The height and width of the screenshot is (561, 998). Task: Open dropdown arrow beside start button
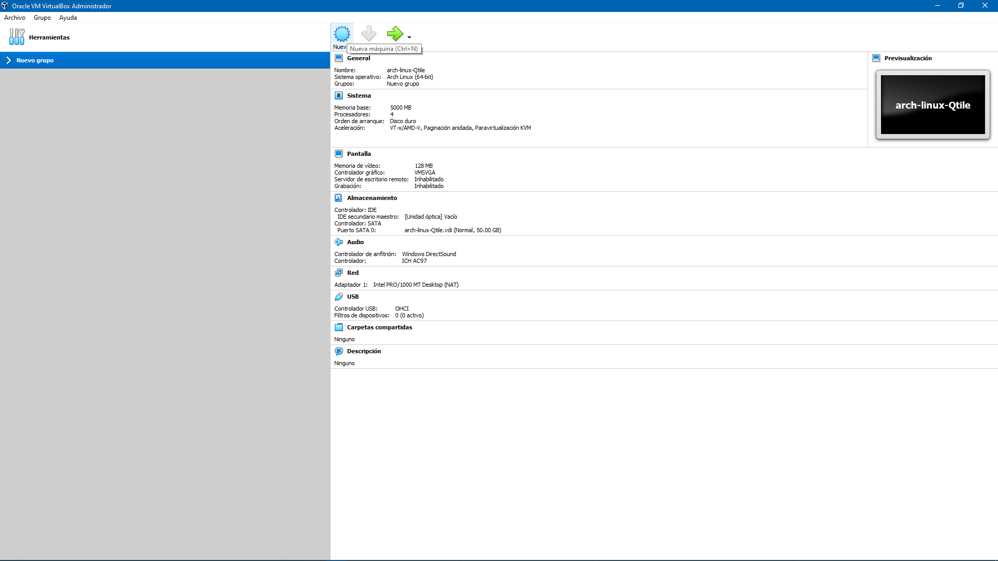pos(410,37)
